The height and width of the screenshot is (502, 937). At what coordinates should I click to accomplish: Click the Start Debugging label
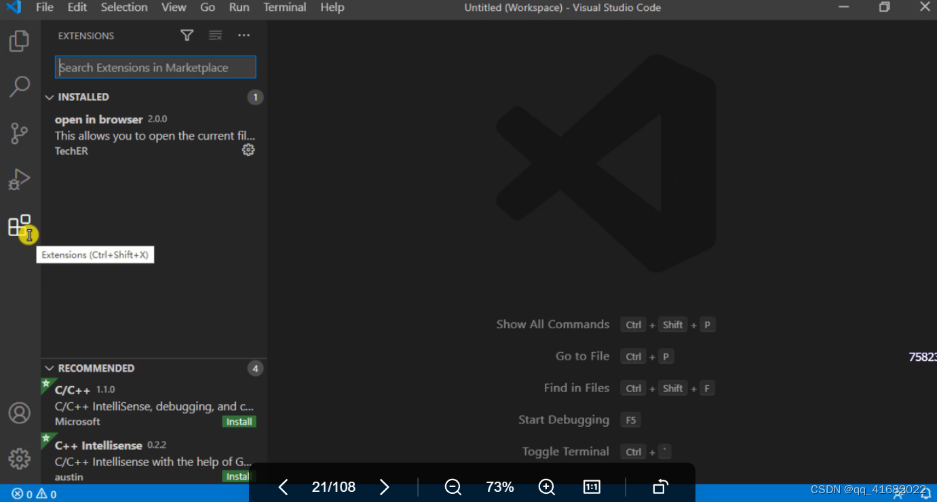tap(564, 420)
